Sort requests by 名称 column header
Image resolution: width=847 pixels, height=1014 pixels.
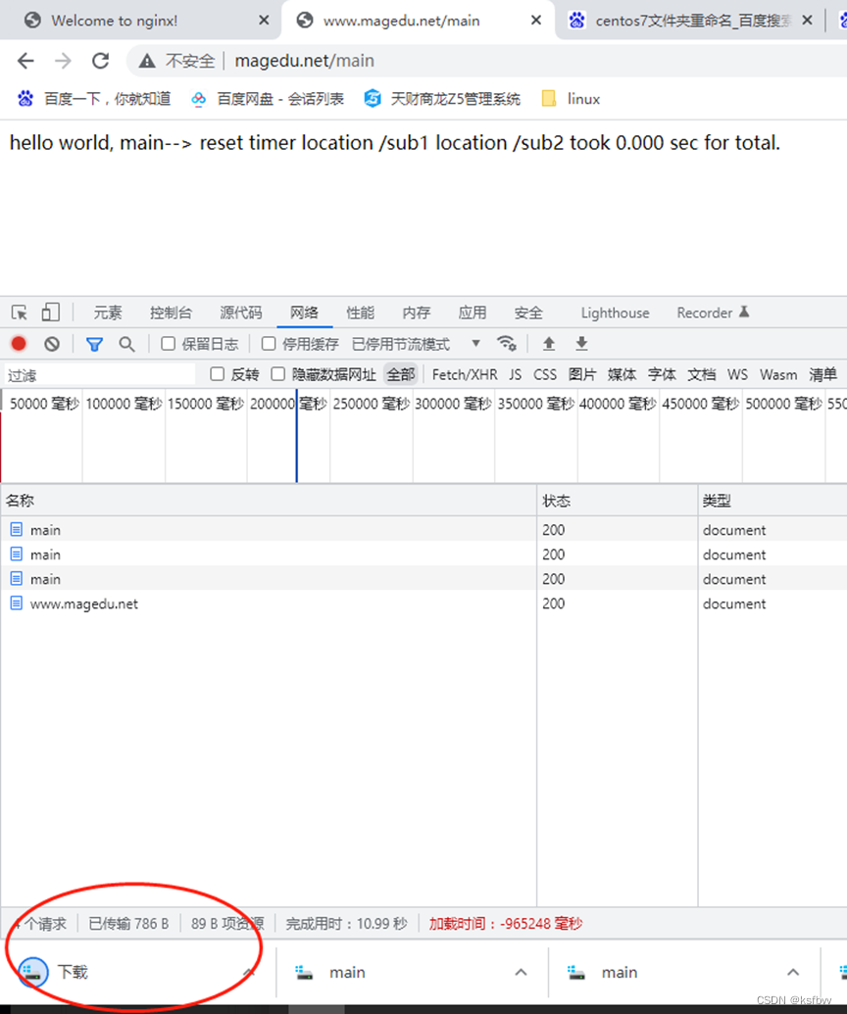pyautogui.click(x=269, y=501)
